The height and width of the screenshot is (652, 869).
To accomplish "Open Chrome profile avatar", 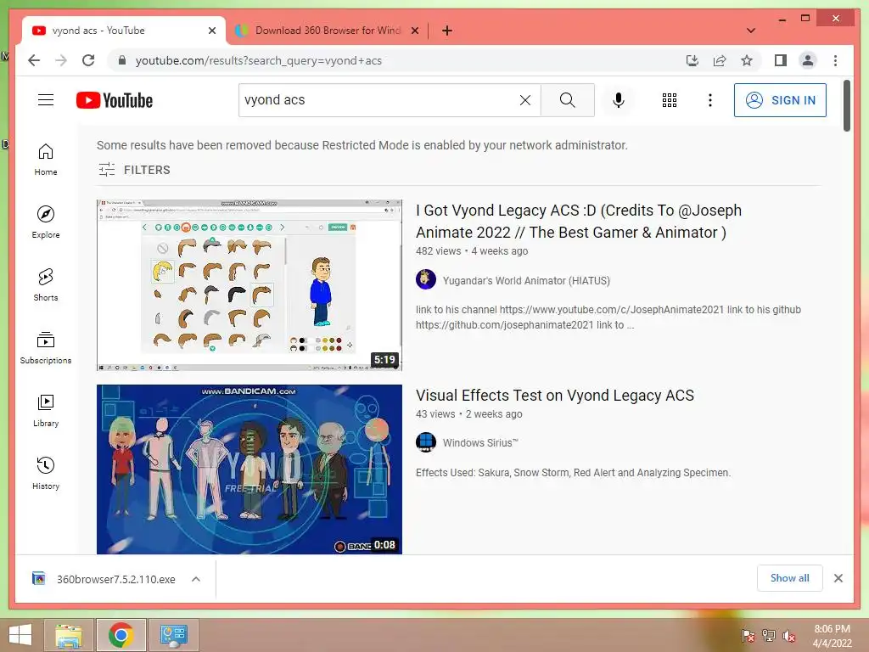I will 808,60.
